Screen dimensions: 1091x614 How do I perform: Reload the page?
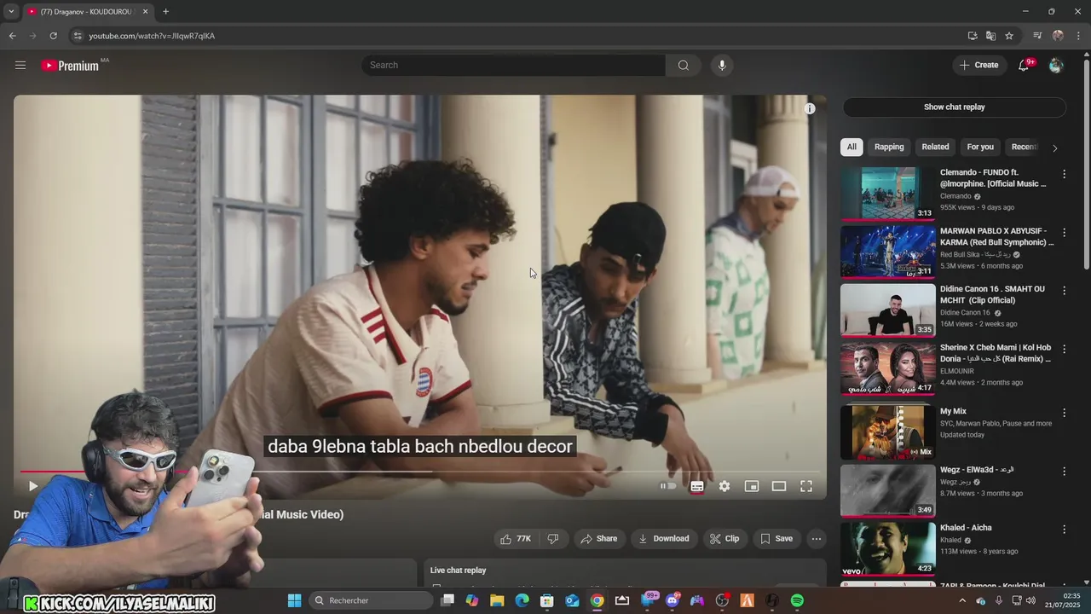click(53, 36)
